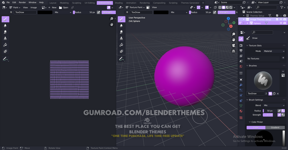Open the Modifiers wrench properties tab

click(241, 85)
